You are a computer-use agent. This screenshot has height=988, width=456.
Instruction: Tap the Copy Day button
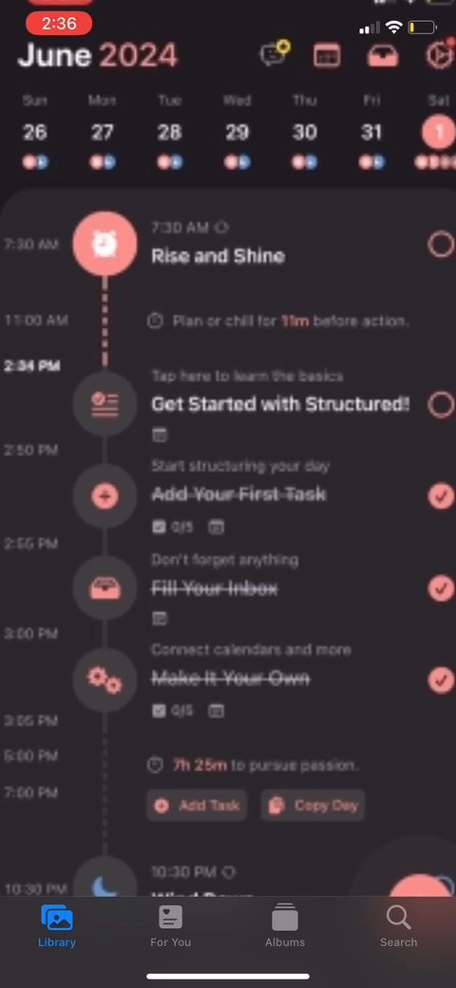click(313, 805)
